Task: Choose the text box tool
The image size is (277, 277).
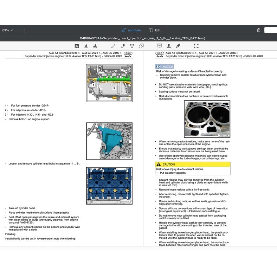Action: click(x=132, y=46)
